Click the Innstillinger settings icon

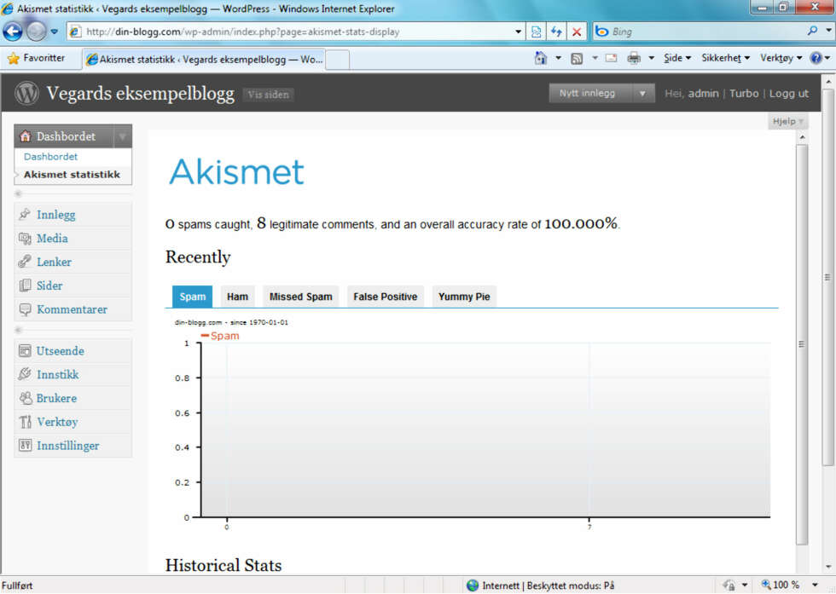(x=25, y=446)
